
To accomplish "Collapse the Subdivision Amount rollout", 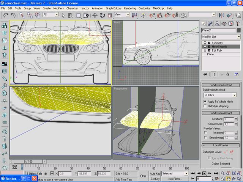I will pyautogui.click(x=221, y=113).
